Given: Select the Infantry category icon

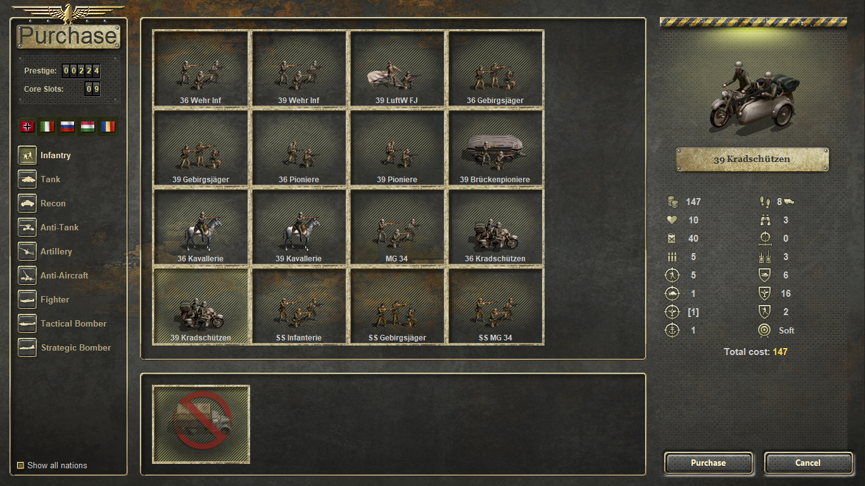Looking at the screenshot, I should [27, 155].
